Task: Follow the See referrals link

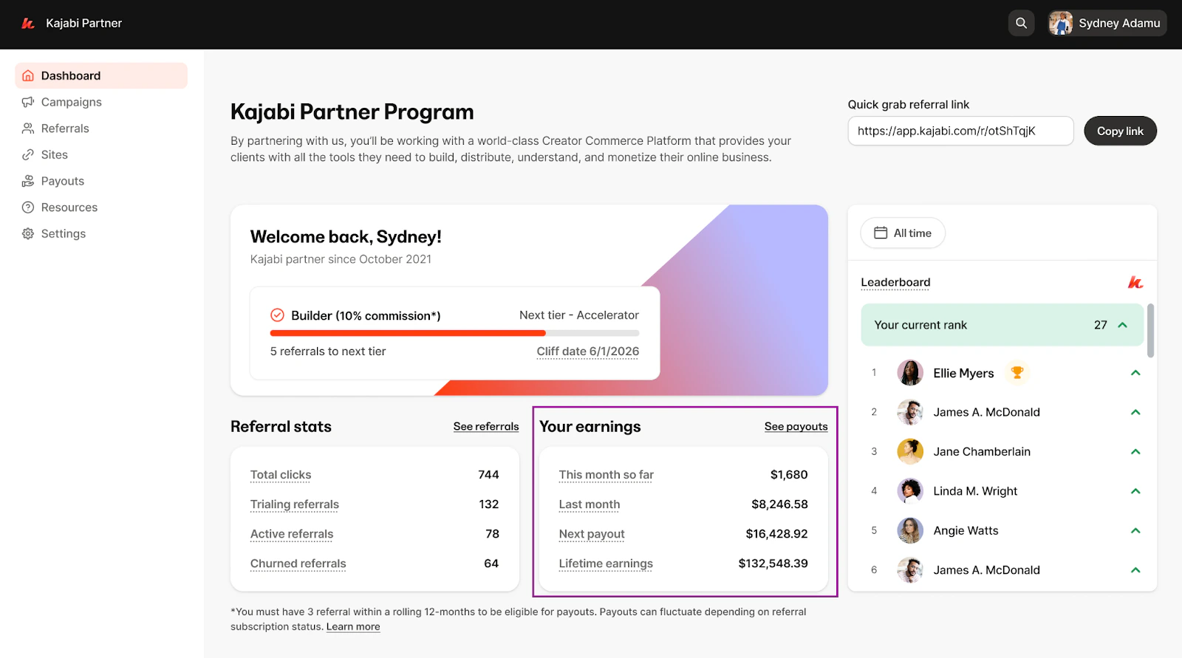Action: (x=486, y=427)
